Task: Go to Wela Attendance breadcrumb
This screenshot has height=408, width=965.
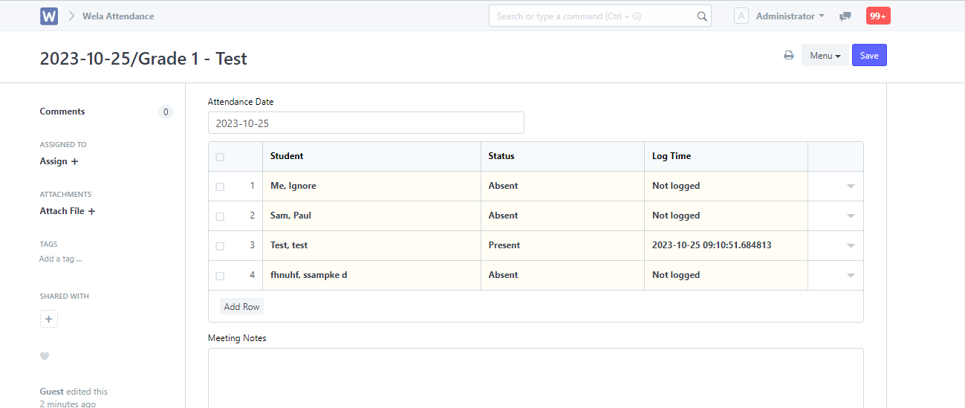Action: [118, 16]
